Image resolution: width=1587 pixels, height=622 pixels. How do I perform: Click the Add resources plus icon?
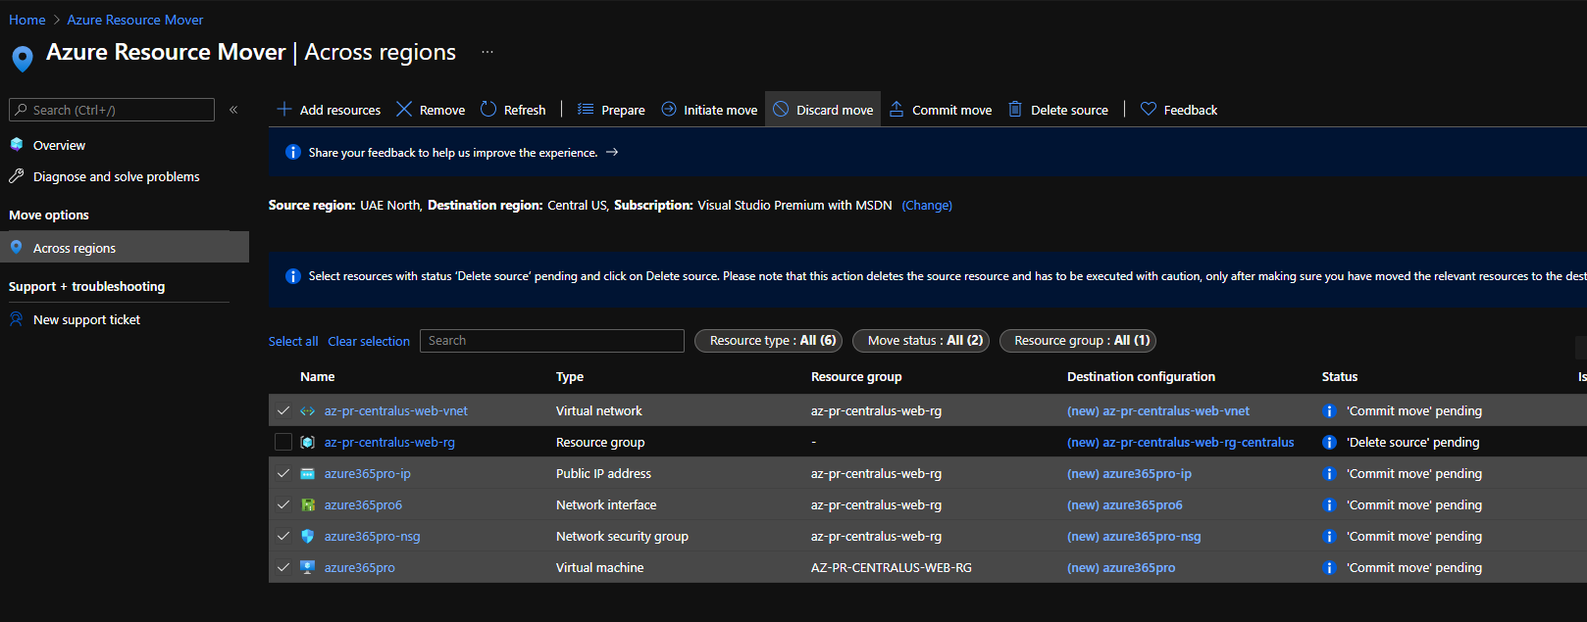(284, 109)
